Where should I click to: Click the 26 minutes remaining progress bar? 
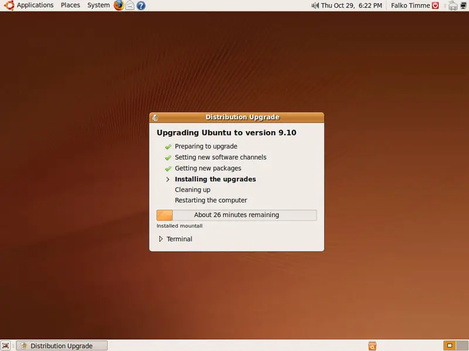(x=237, y=215)
